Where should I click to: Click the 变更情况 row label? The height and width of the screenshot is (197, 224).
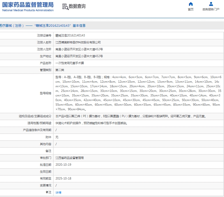[45, 185]
